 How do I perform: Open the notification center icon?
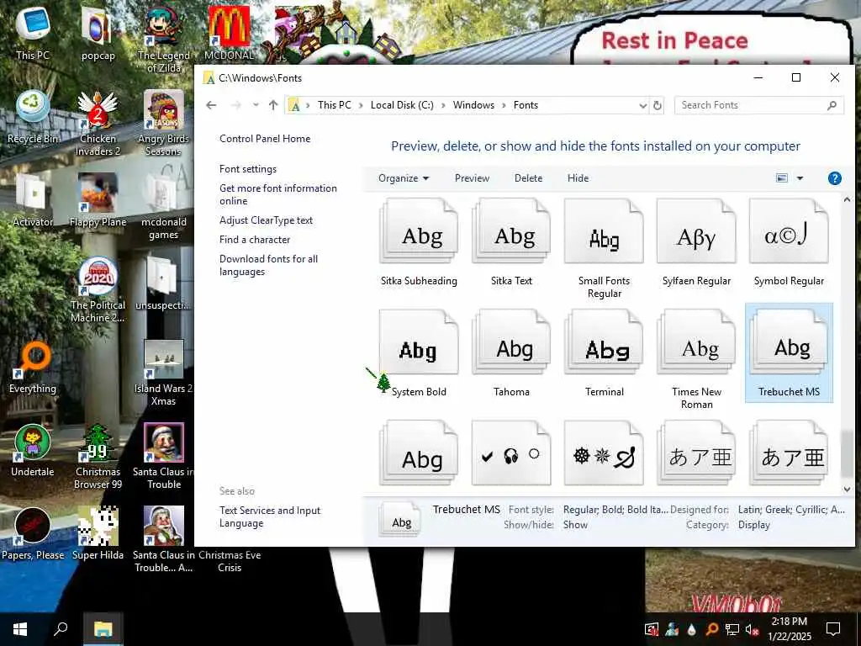(833, 629)
